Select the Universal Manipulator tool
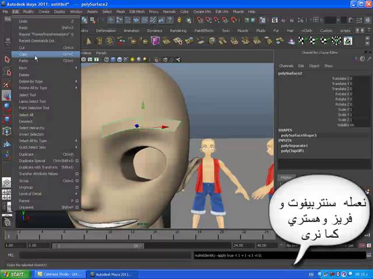The width and height of the screenshot is (373, 279). pyautogui.click(x=6, y=131)
